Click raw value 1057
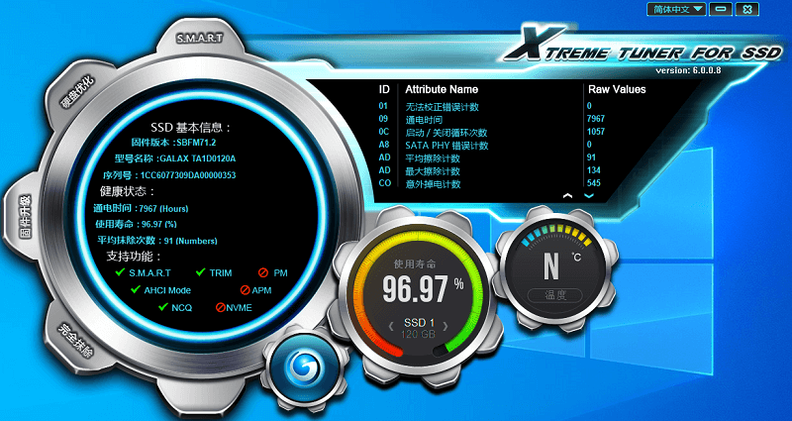Screen dimensions: 792x421 click(596, 132)
